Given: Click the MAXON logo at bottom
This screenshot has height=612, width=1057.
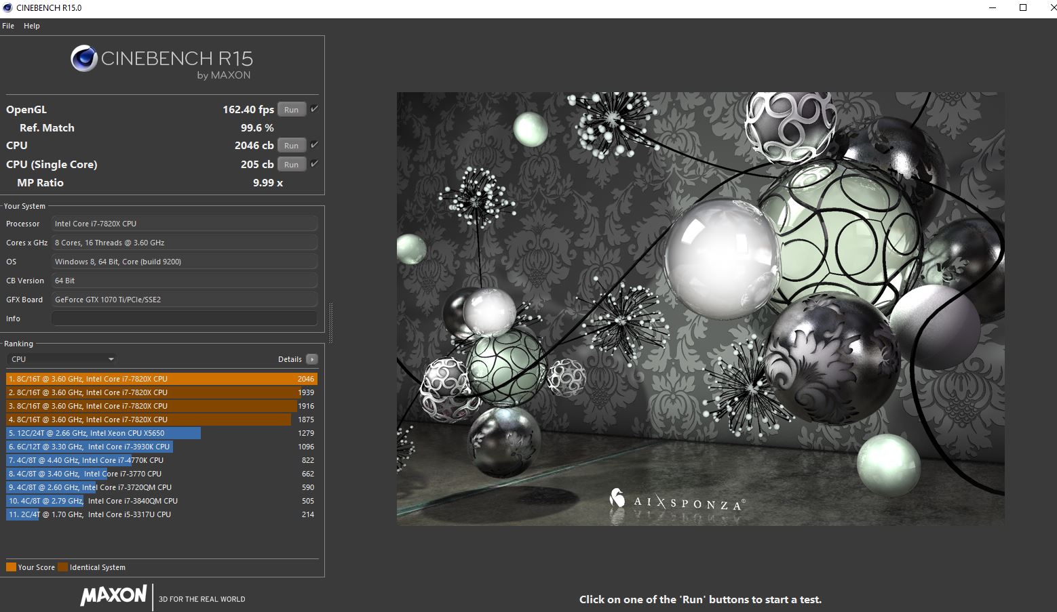Looking at the screenshot, I should pos(113,596).
